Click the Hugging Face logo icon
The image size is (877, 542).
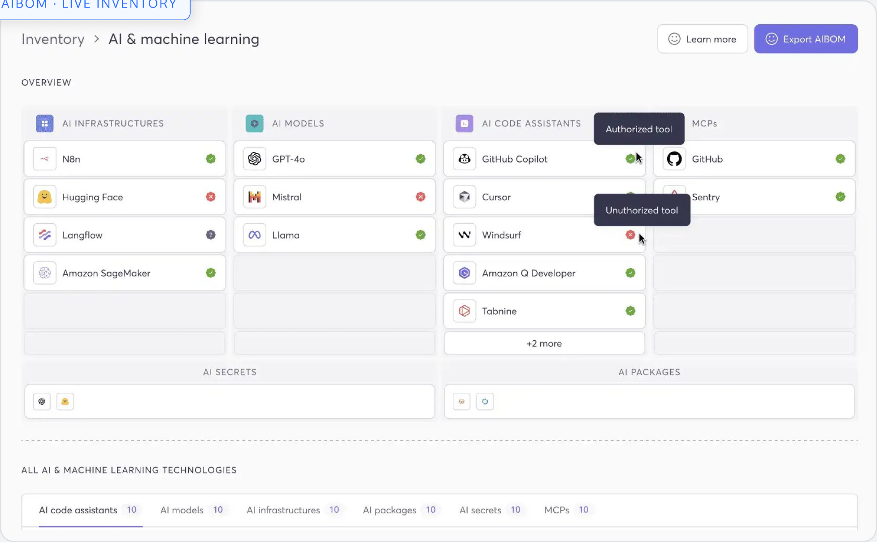tap(44, 197)
